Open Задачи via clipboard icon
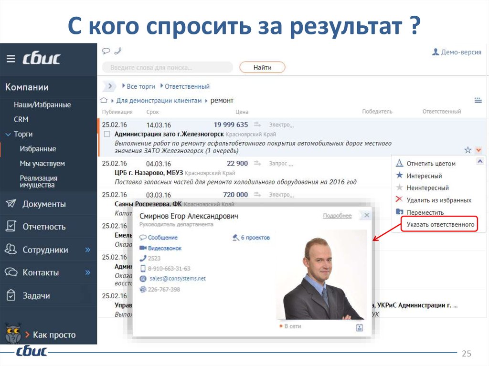Image resolution: width=489 pixels, height=366 pixels. [11, 295]
